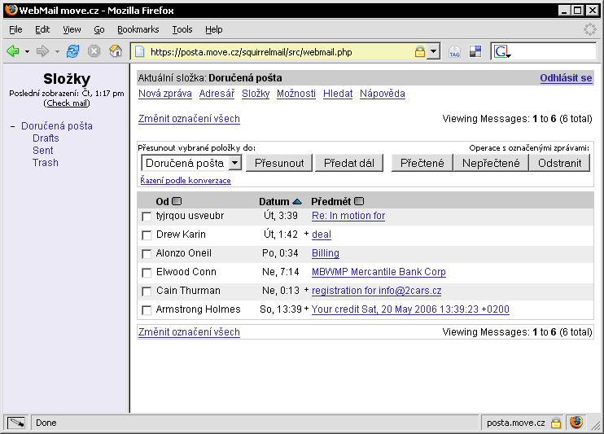Click the Google search engine icon
604x434 pixels.
(x=502, y=51)
